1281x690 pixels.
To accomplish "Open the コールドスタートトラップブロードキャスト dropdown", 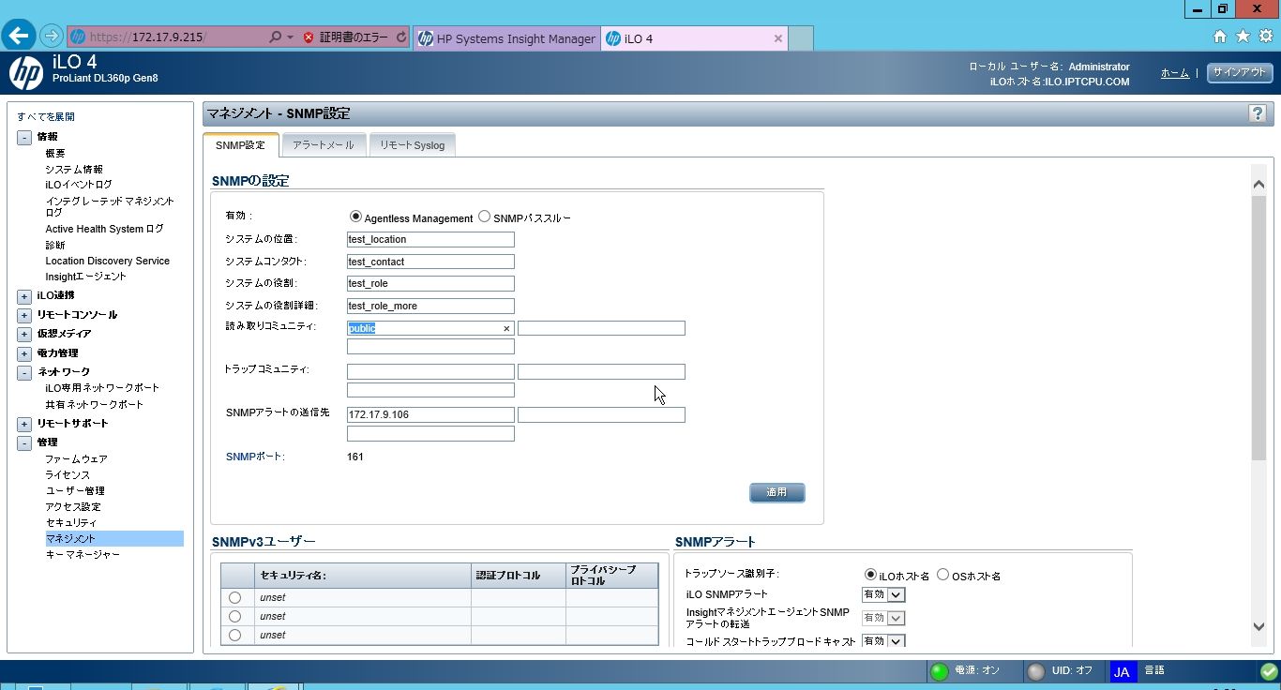I will [883, 641].
